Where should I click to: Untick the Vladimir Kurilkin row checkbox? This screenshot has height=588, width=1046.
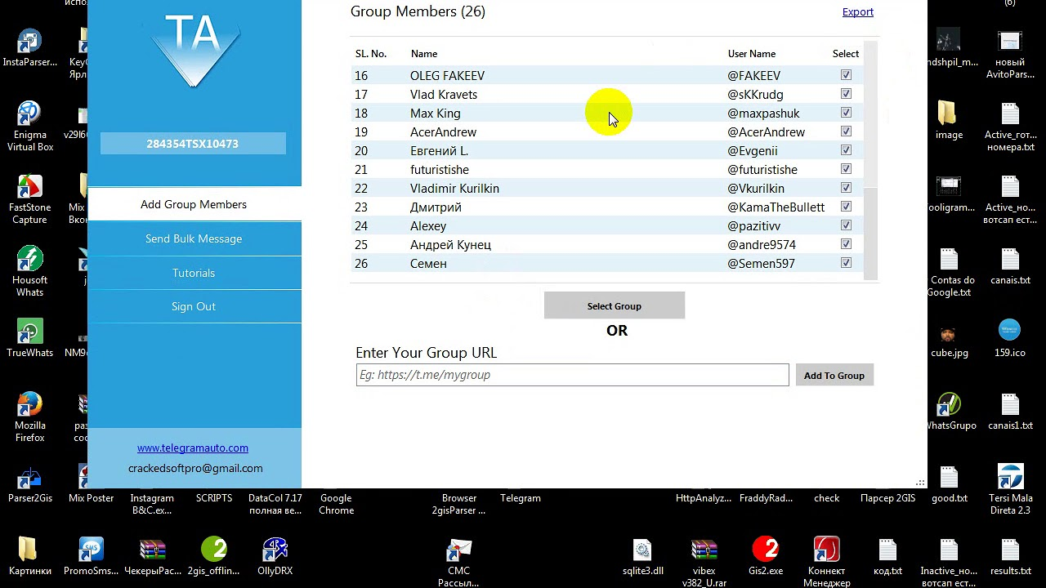point(846,188)
